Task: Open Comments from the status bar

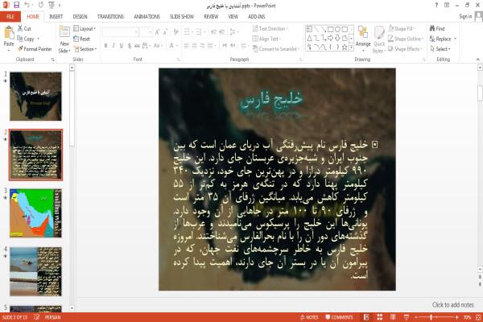Action: click(x=339, y=317)
